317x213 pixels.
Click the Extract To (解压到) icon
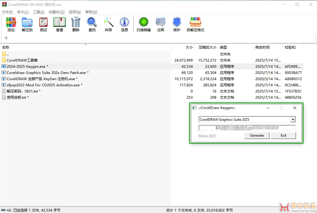(27, 22)
